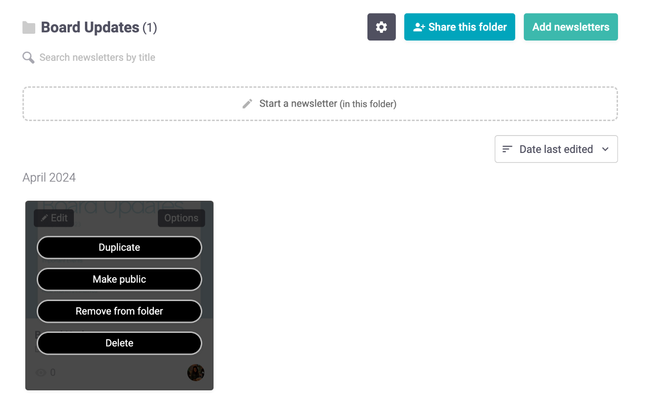Click the sort lines icon
The image size is (646, 413).
pyautogui.click(x=507, y=149)
